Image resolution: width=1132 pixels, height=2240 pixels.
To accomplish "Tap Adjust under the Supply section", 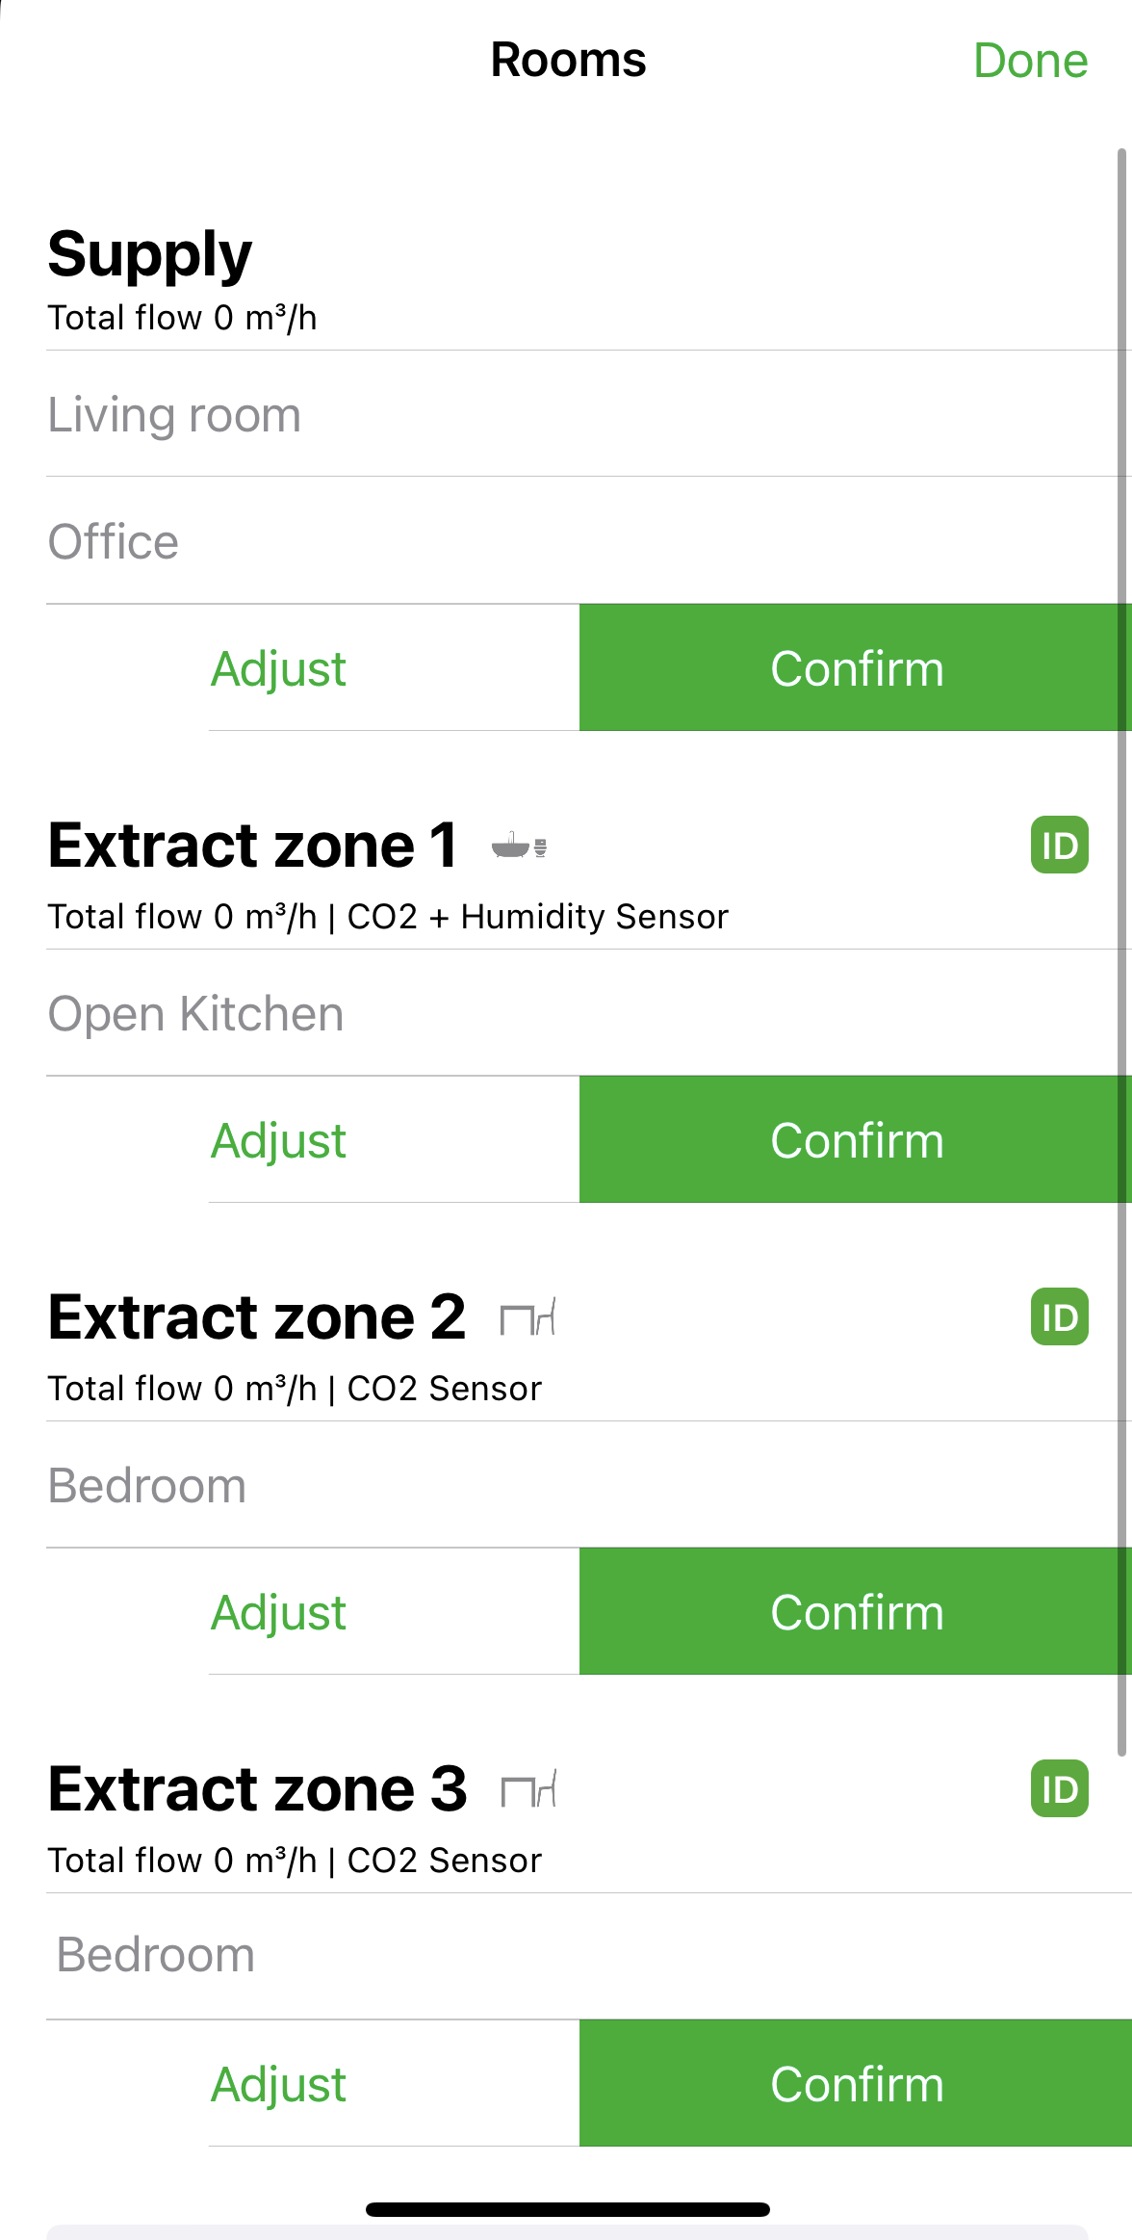I will [x=278, y=668].
